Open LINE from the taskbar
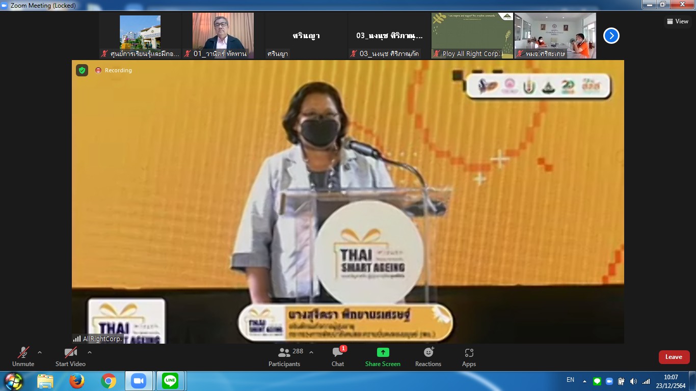The image size is (696, 391). point(170,381)
